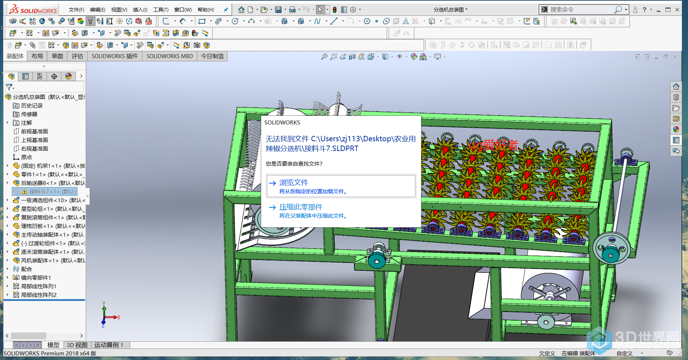Open the Design Library task pane icon
Screen dimensions: 688x360
coord(676,97)
